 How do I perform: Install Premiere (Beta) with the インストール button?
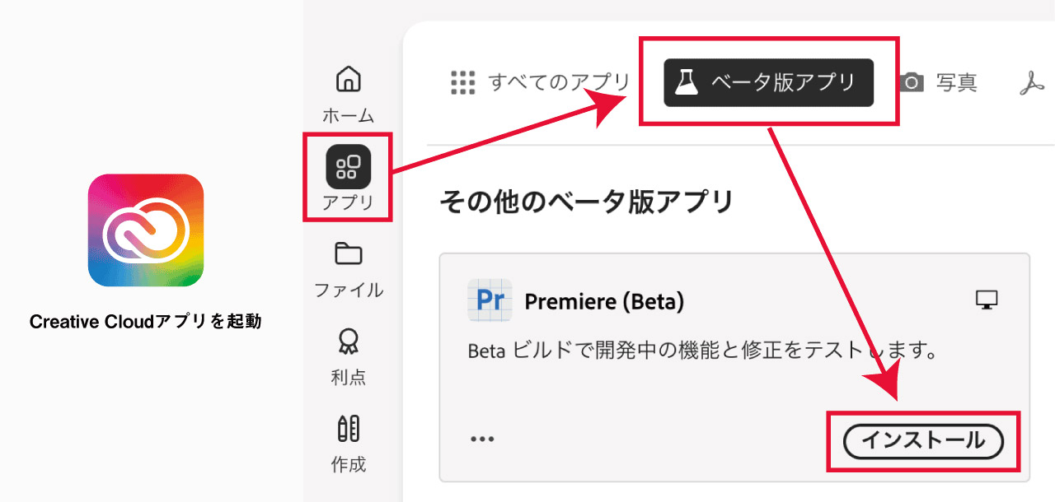pyautogui.click(x=922, y=440)
